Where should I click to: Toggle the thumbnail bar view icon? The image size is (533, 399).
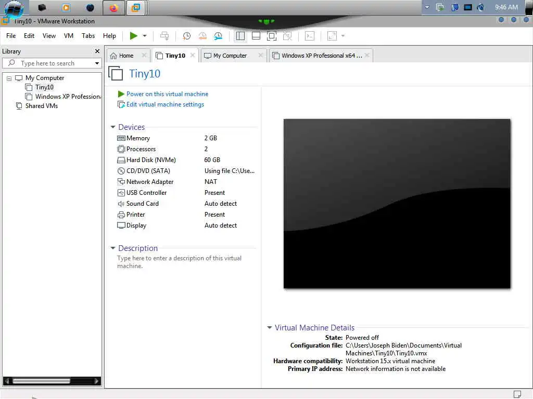(256, 36)
